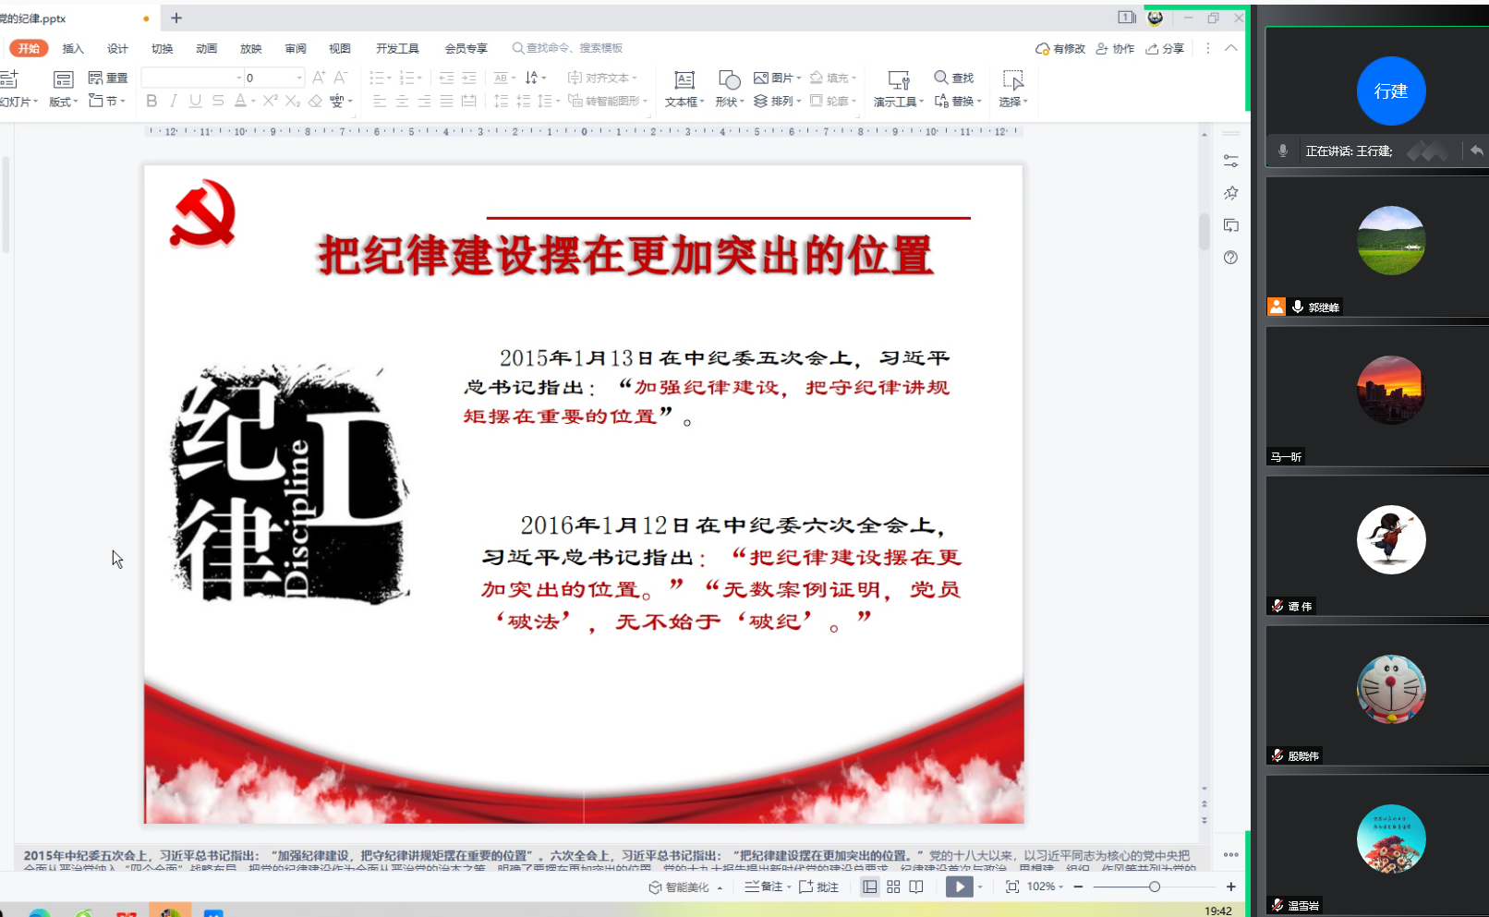Click the fit slide to window icon
Viewport: 1489px width, 917px height.
click(1012, 887)
